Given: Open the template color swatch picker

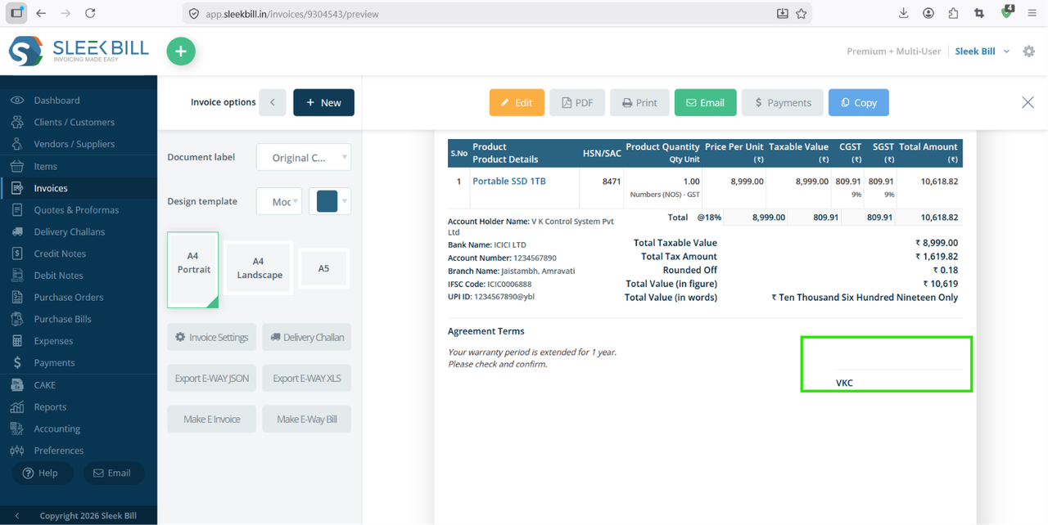Looking at the screenshot, I should [x=330, y=201].
